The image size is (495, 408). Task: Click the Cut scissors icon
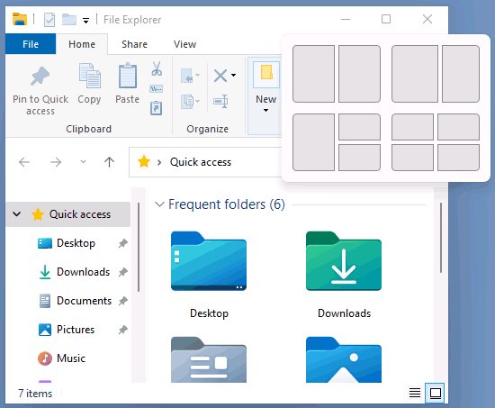pos(157,68)
